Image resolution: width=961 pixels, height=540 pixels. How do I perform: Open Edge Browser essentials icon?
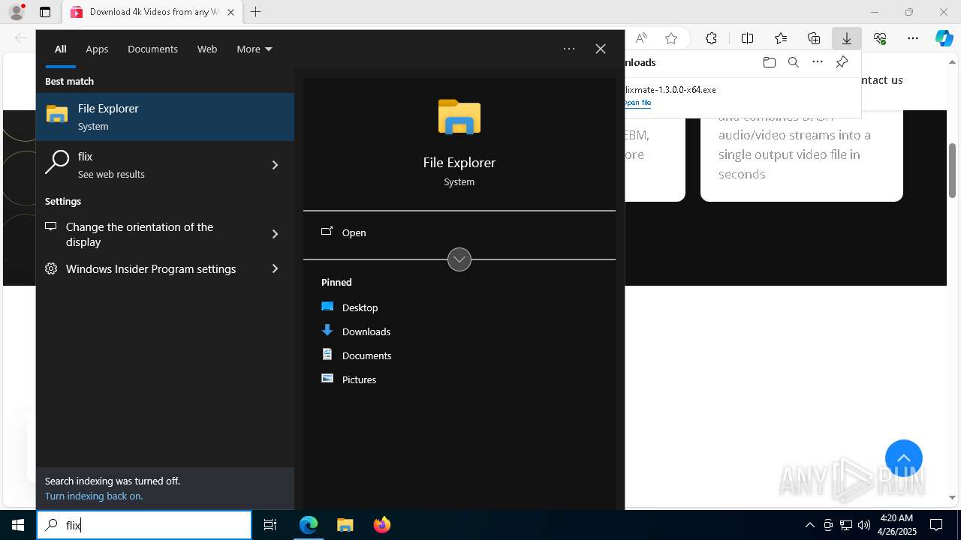[880, 38]
